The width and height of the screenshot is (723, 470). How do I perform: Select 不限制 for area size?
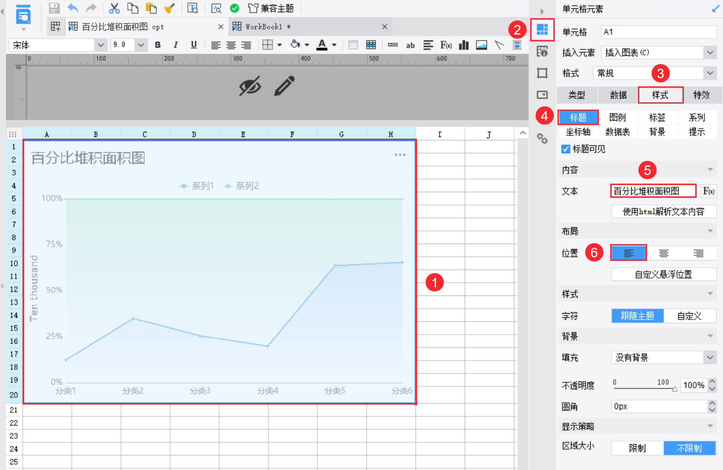[x=690, y=448]
